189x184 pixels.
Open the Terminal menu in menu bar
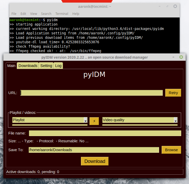62,14
